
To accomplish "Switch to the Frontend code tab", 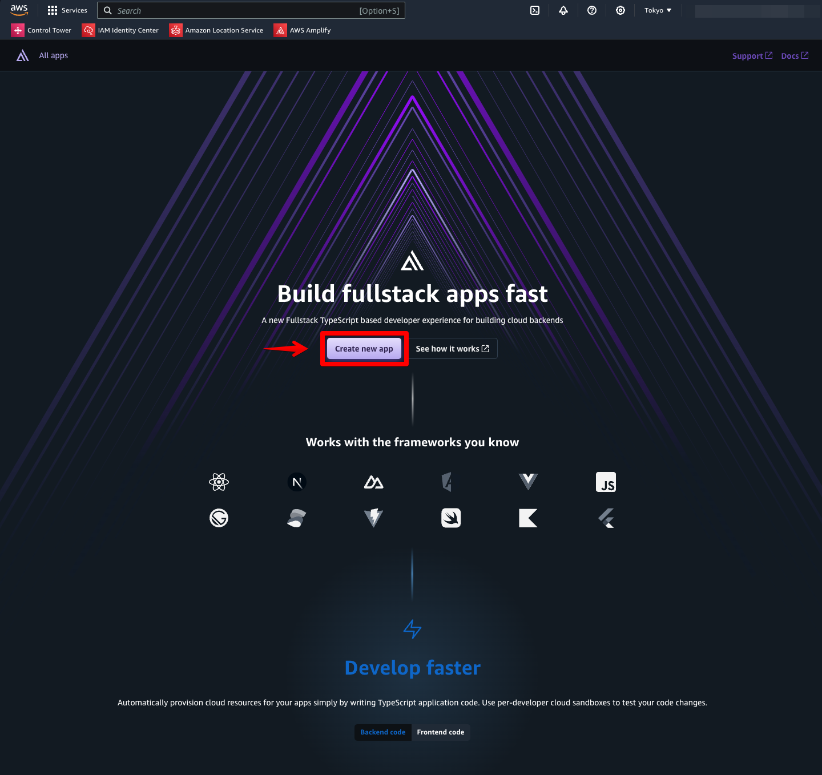I will [440, 732].
